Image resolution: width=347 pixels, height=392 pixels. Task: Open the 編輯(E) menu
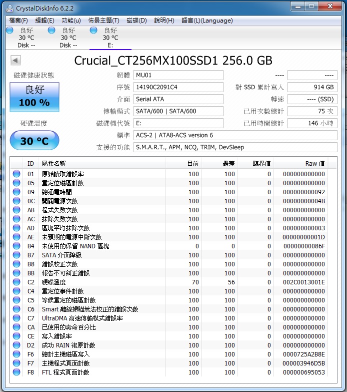point(44,21)
